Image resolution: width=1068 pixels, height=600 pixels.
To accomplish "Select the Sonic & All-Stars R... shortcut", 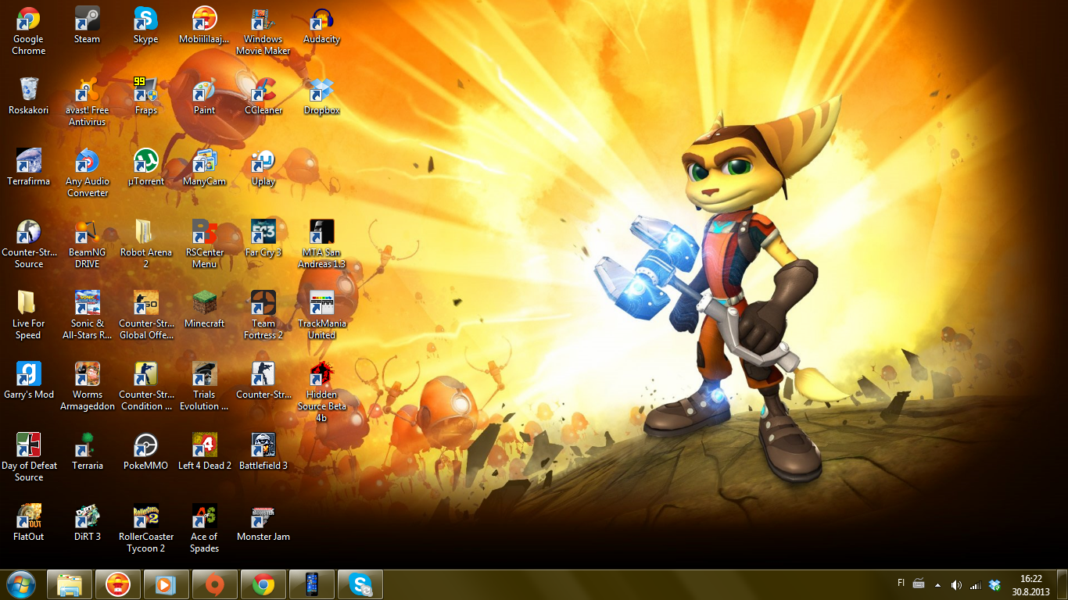I will pyautogui.click(x=87, y=316).
